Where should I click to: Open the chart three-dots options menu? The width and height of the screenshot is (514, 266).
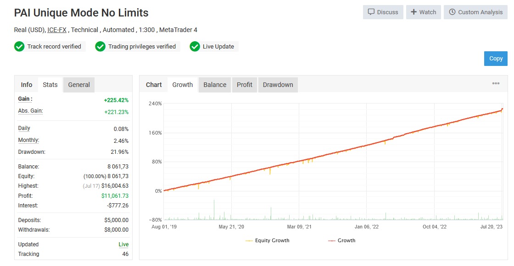(496, 84)
